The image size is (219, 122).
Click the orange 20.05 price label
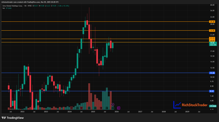click(212, 40)
